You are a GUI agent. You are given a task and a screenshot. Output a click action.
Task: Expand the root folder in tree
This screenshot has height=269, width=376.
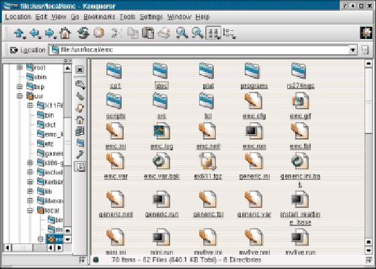[x=20, y=68]
